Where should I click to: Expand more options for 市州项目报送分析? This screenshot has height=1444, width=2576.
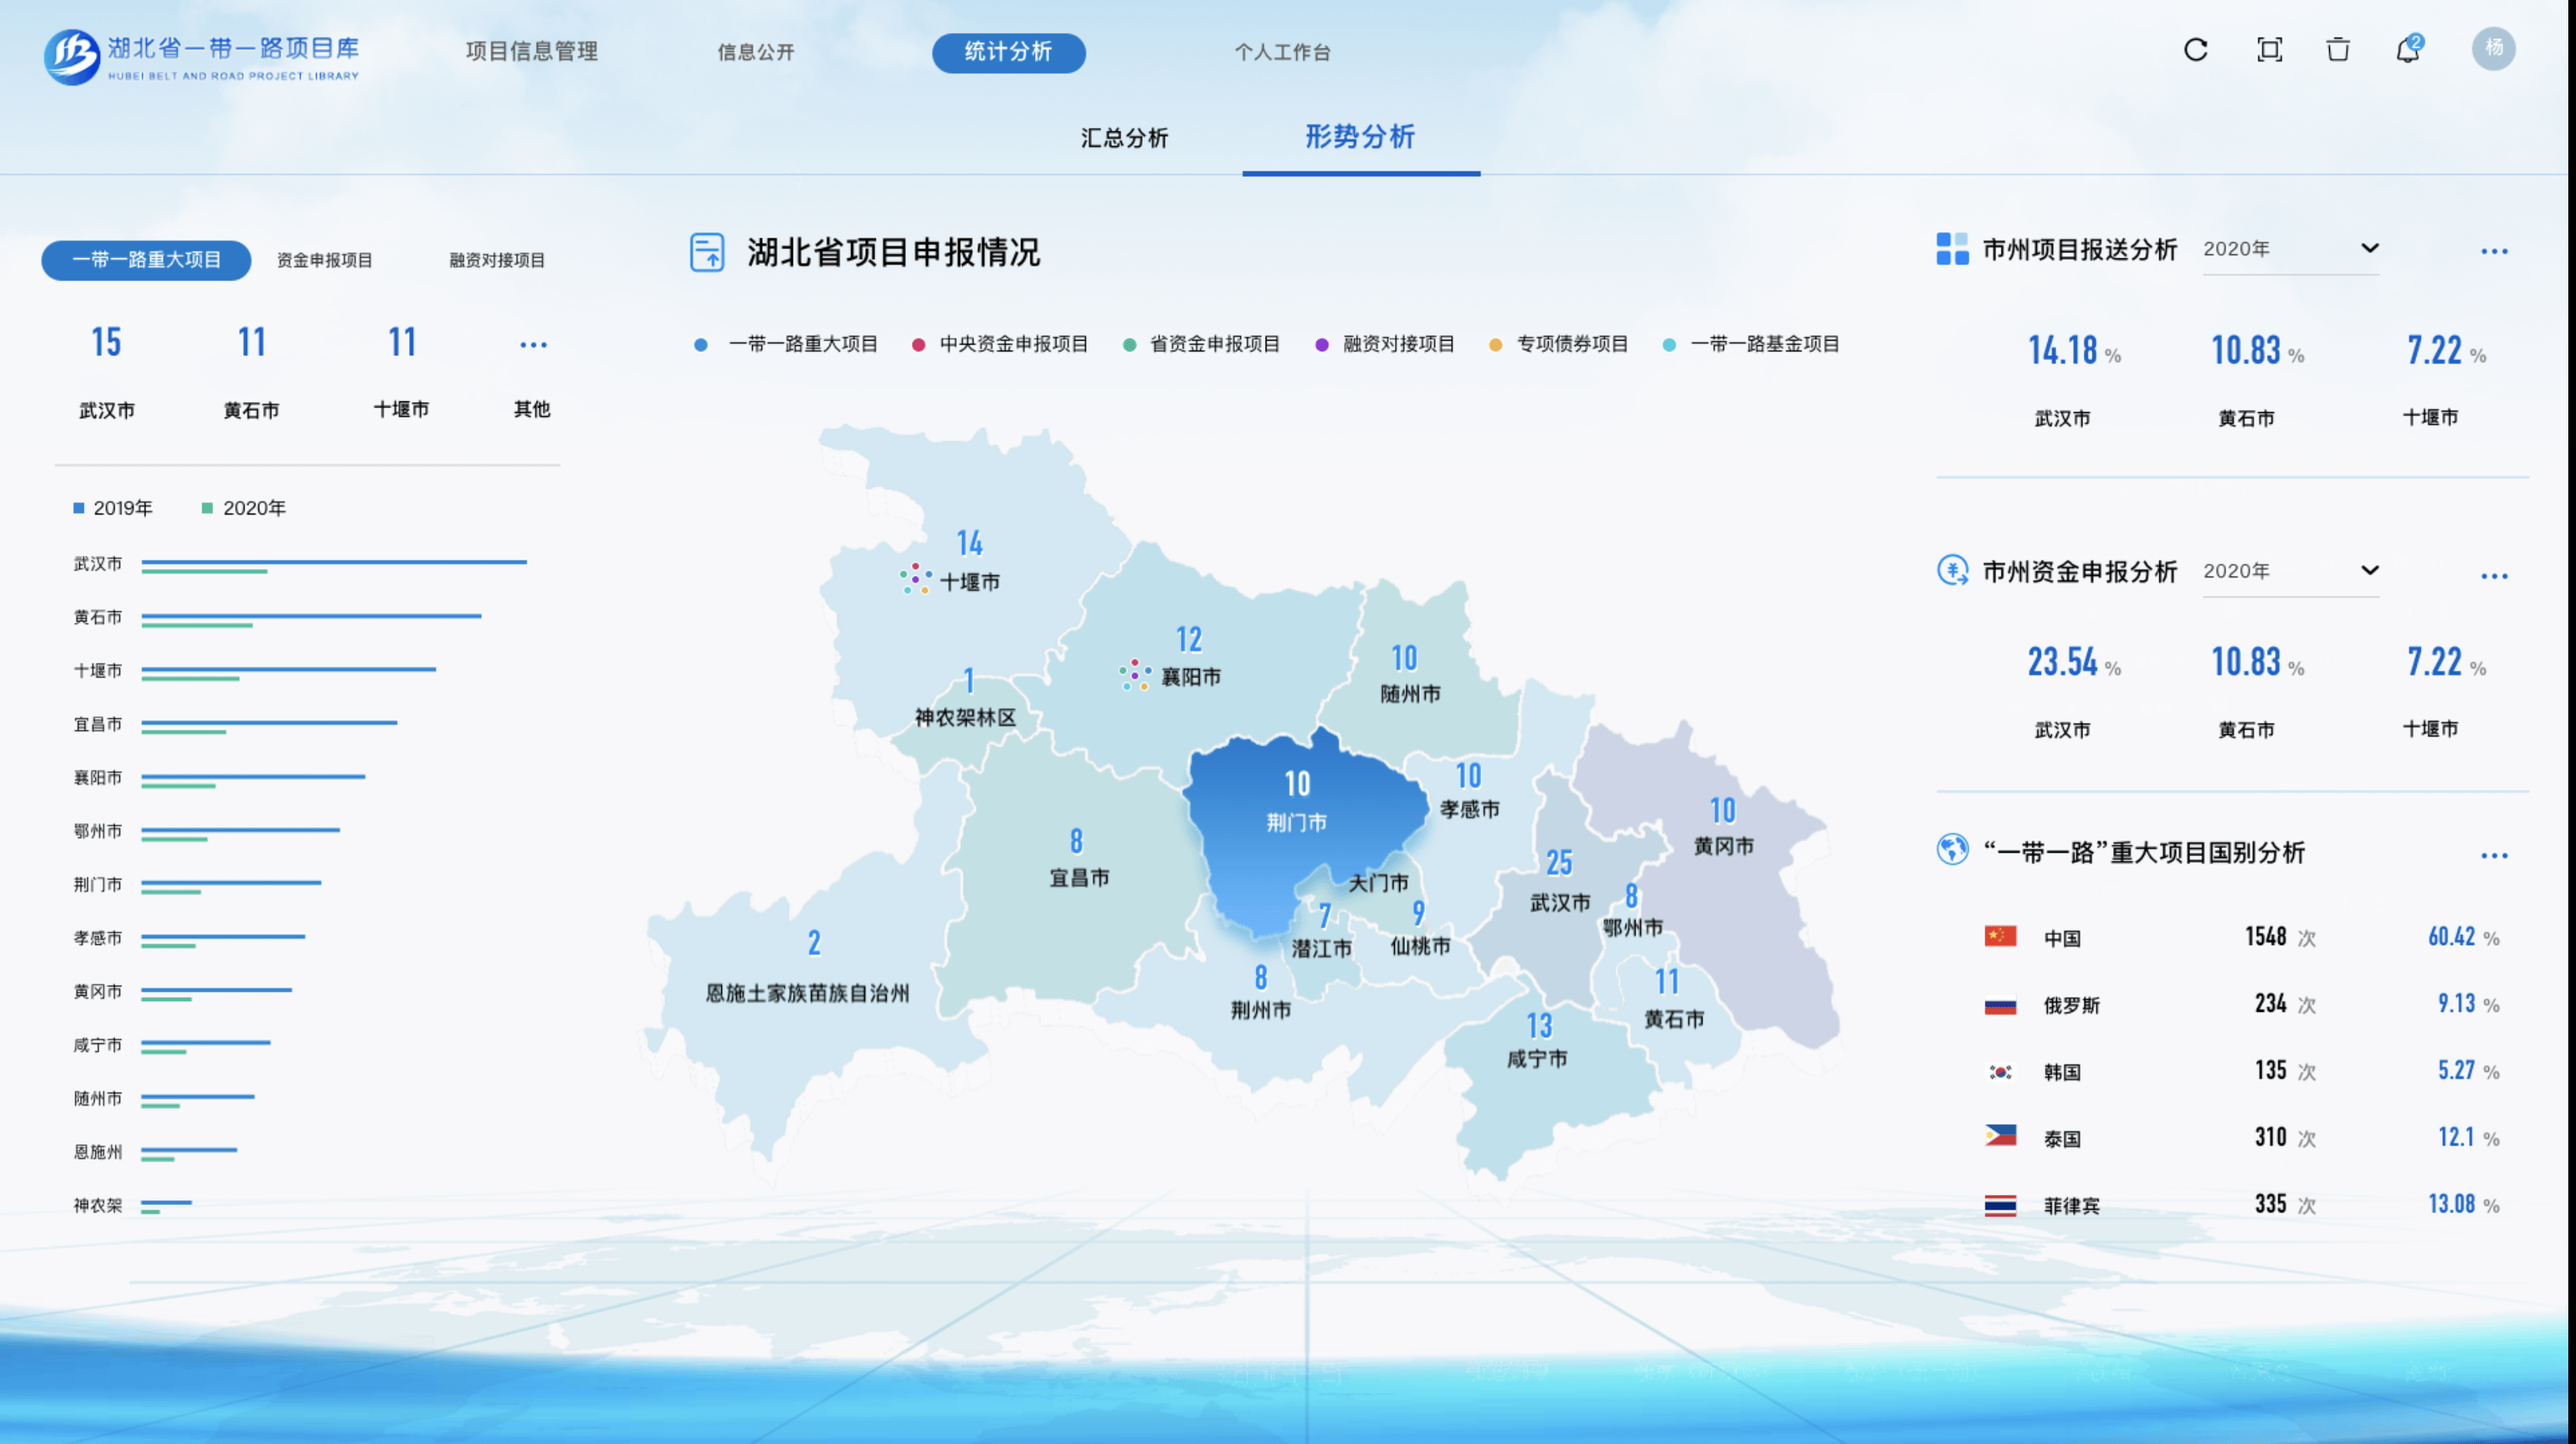(x=2494, y=251)
